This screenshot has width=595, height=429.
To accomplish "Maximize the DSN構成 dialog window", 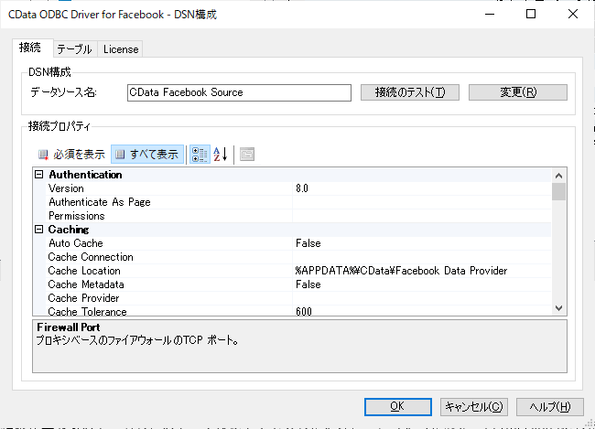I will click(x=531, y=14).
